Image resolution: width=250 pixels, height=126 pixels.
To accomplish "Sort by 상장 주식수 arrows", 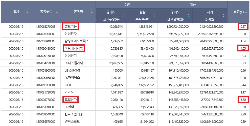I will click(x=154, y=16).
